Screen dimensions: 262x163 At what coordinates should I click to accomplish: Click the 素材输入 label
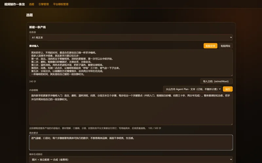(34, 46)
